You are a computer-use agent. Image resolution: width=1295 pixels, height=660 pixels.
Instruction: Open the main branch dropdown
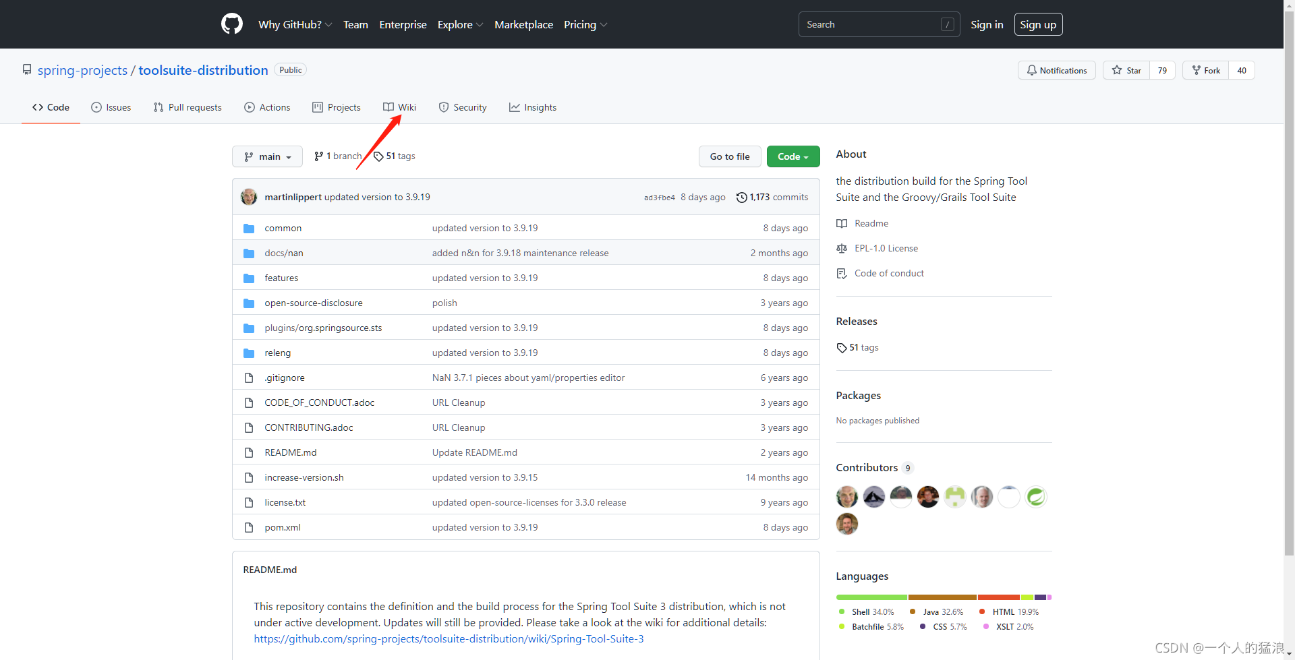pos(267,156)
